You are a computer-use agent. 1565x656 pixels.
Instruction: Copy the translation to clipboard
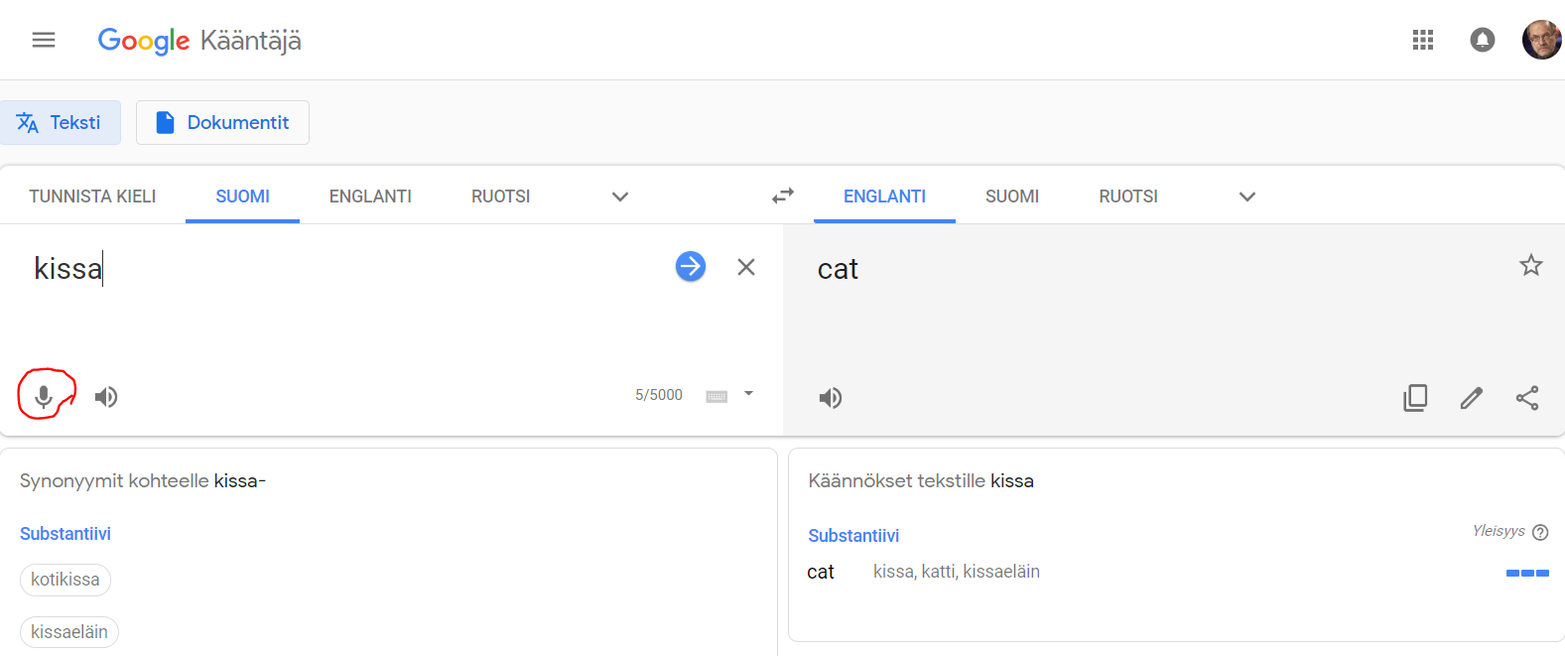coord(1415,398)
